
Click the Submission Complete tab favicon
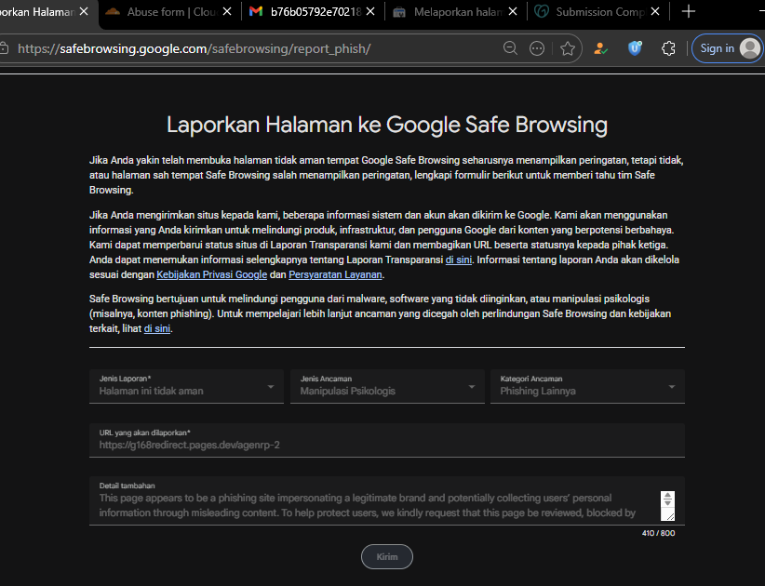pos(542,12)
